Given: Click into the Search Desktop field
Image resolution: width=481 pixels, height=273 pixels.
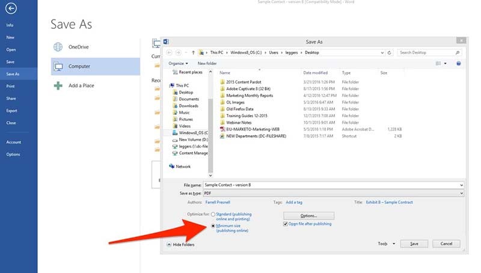Looking at the screenshot, I should (x=429, y=52).
